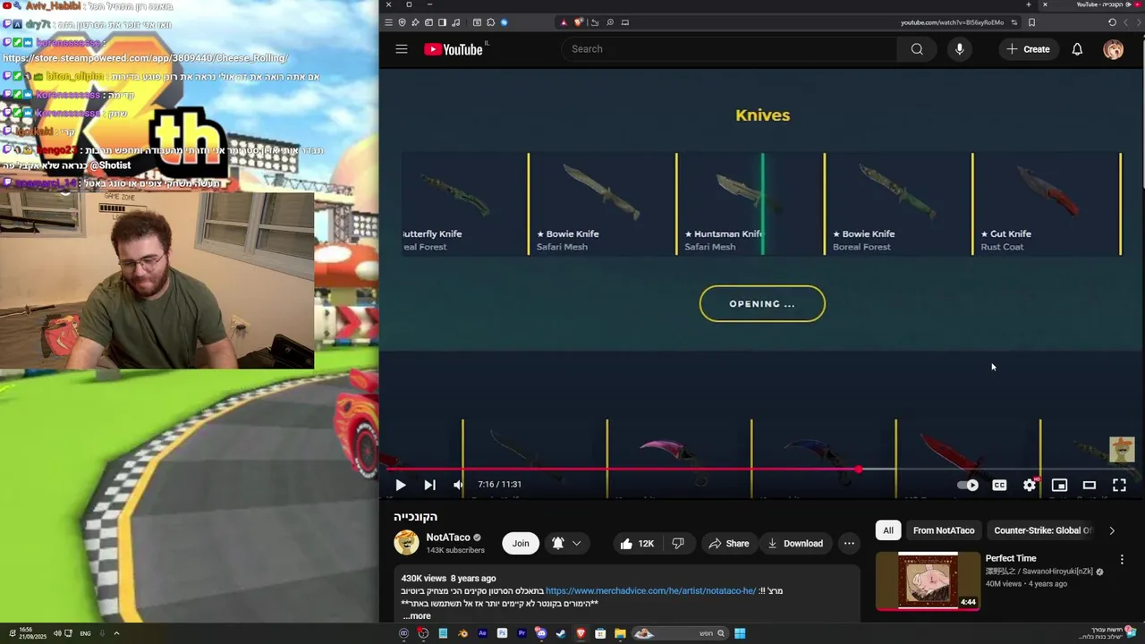Enable miniplayer mode
The height and width of the screenshot is (644, 1145).
[1059, 485]
